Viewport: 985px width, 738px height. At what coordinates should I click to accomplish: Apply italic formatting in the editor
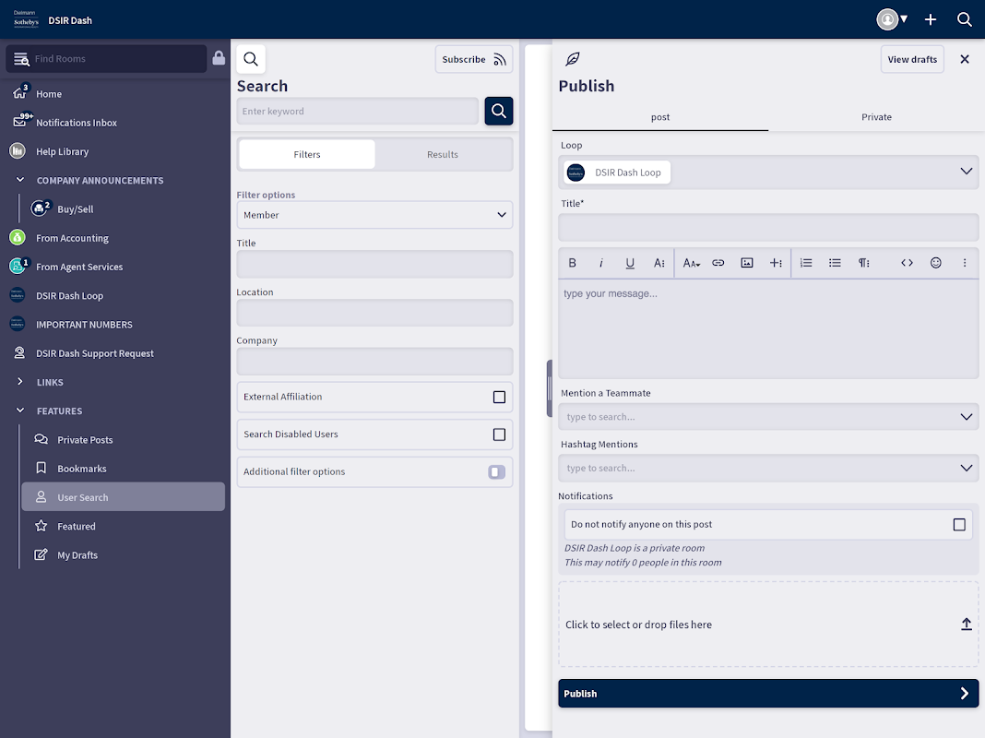[x=601, y=263]
